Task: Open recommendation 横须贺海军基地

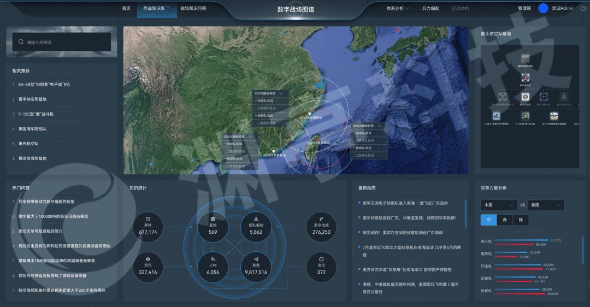Action: click(32, 158)
